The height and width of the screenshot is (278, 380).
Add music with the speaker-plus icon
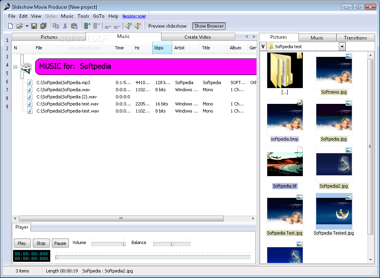[x=128, y=26]
